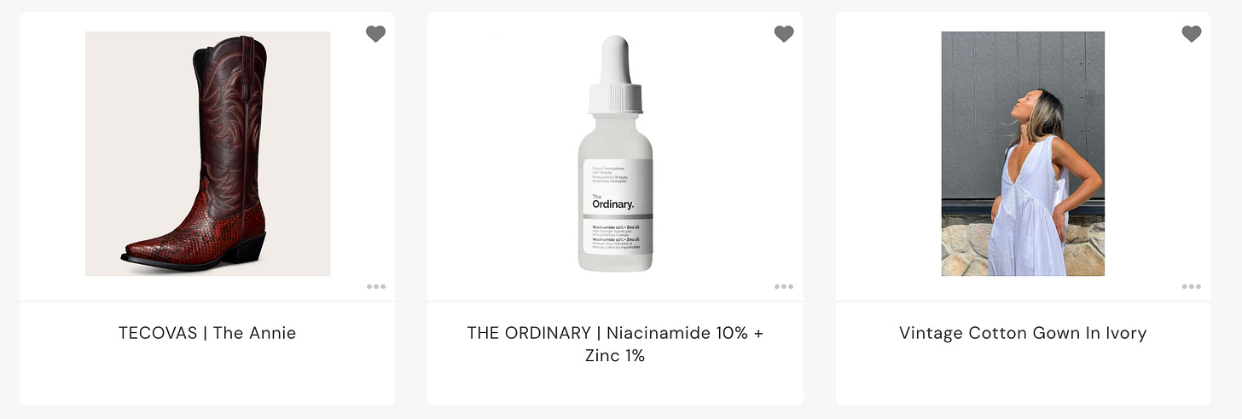Viewport: 1242px width, 419px height.
Task: Expand more options on The Ordinary serum card
Action: click(784, 286)
